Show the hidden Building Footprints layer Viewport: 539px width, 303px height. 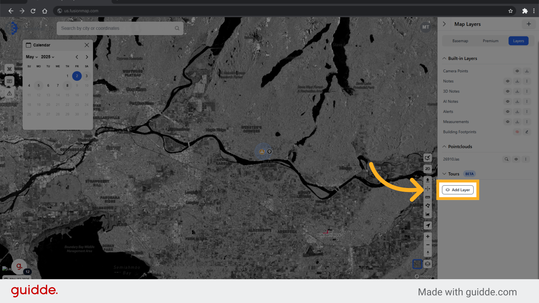517,132
